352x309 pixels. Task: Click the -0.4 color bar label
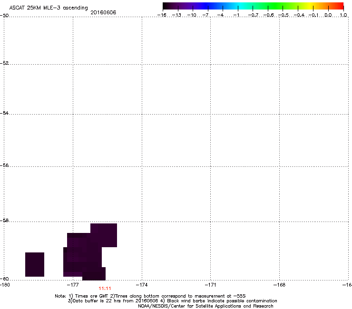tap(299, 15)
